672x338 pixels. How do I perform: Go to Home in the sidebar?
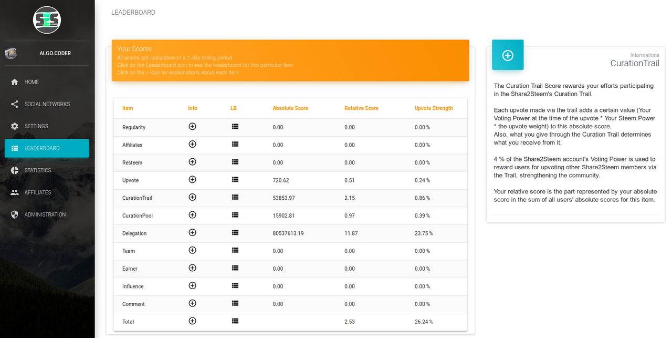click(x=47, y=82)
